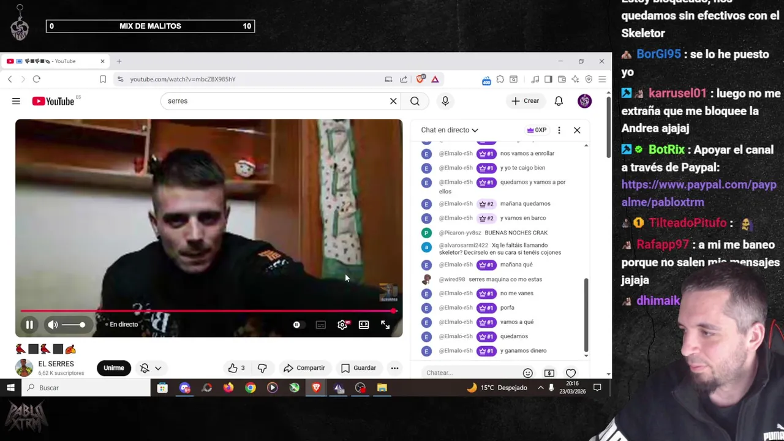
Task: Open Chat en directo dropdown
Action: tap(450, 130)
